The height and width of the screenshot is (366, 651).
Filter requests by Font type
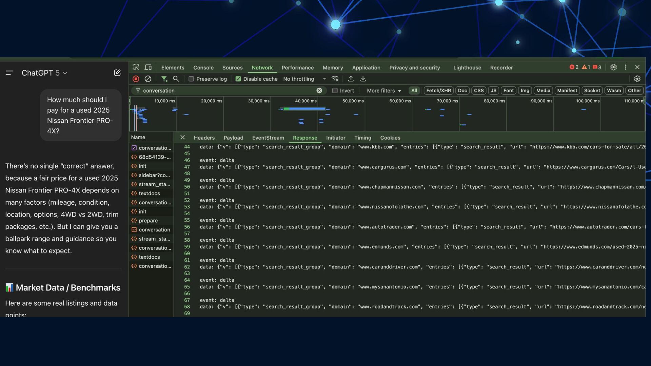point(508,90)
